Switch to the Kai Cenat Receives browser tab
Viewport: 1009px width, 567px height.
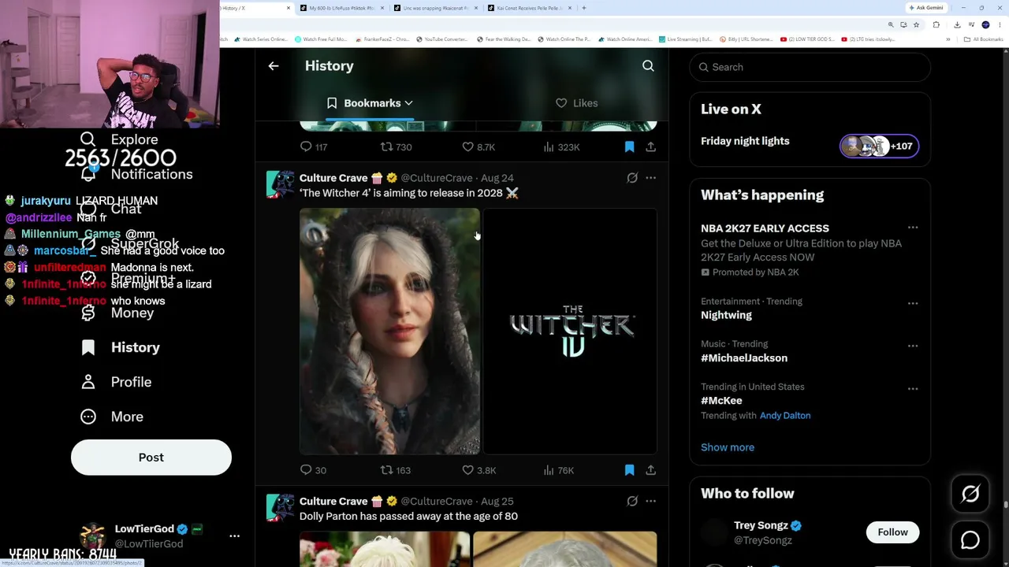(x=529, y=8)
